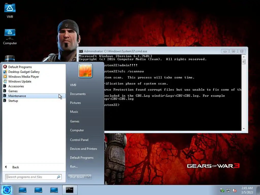Click the user account flower picture
Screen dimensions: 260x195
tap(85, 71)
